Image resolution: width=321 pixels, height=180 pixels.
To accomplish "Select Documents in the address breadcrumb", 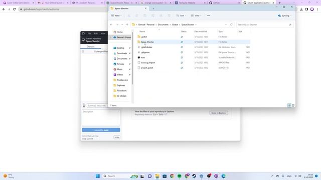I will click(x=163, y=24).
